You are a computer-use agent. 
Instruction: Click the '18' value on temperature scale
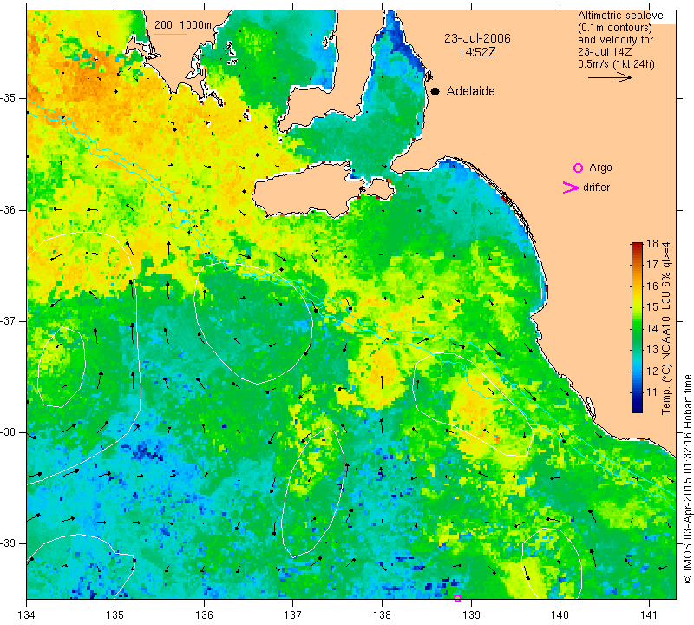(x=652, y=244)
